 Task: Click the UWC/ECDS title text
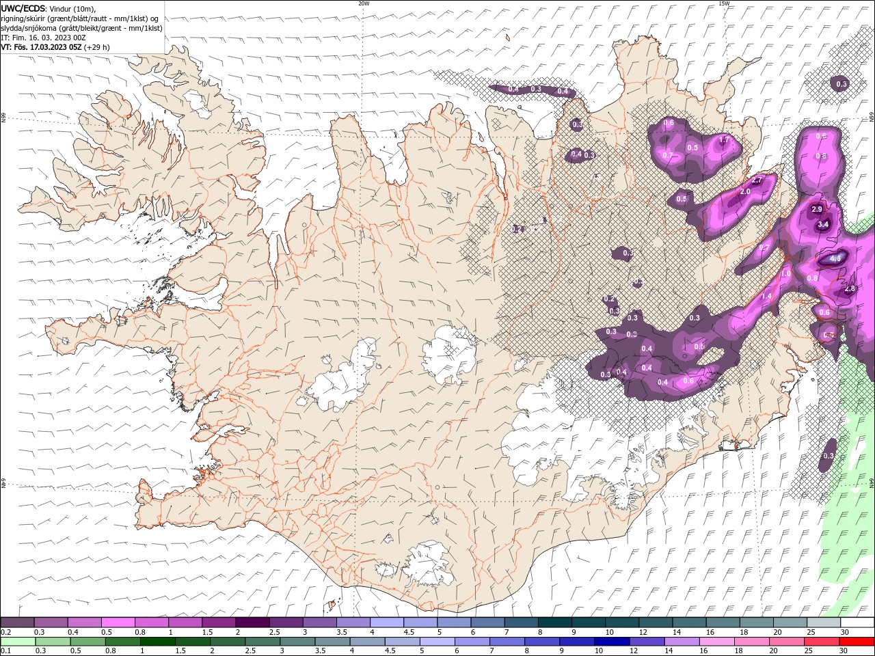23,8
